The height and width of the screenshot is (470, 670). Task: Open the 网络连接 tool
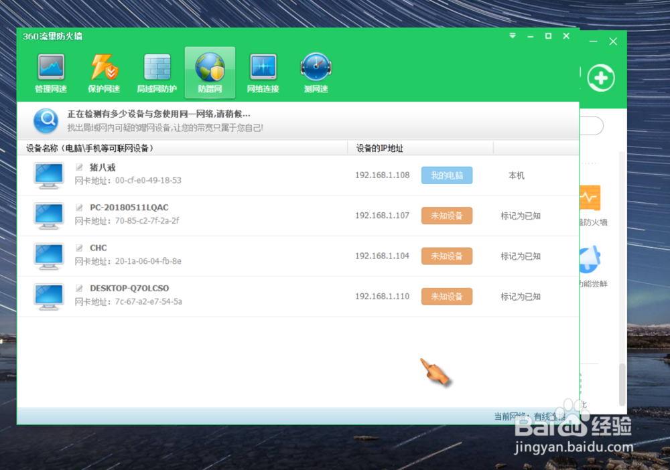pos(263,73)
